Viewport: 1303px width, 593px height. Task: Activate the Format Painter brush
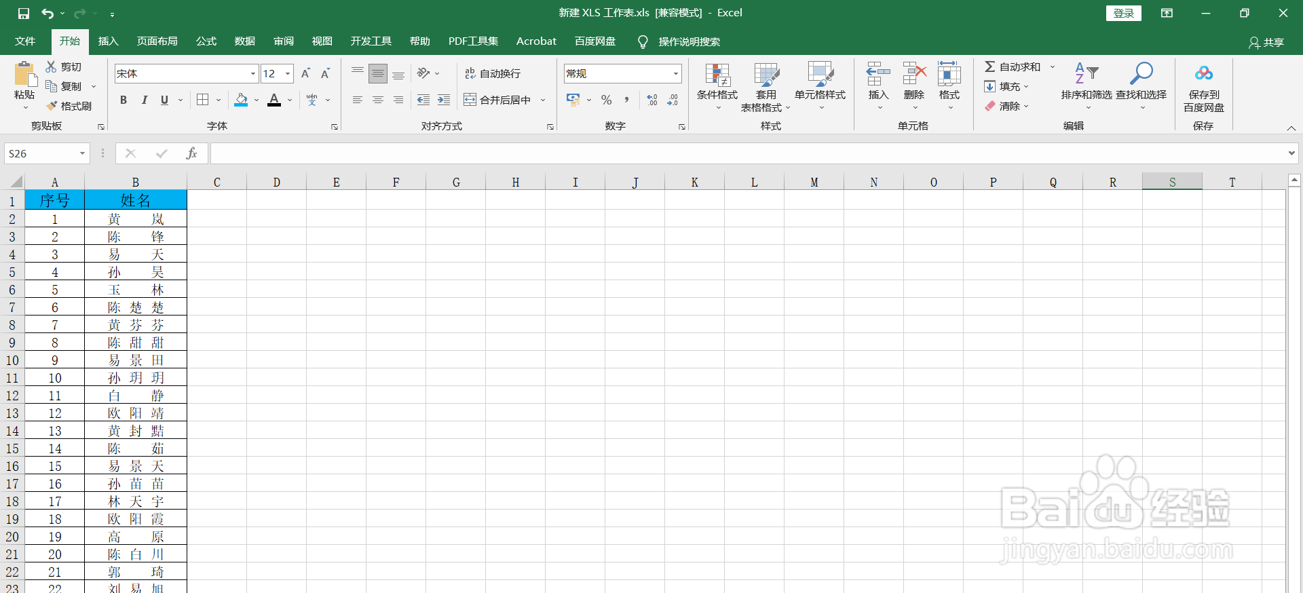coord(51,106)
